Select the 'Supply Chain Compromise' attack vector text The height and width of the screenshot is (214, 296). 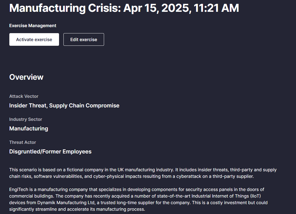[x=84, y=105]
